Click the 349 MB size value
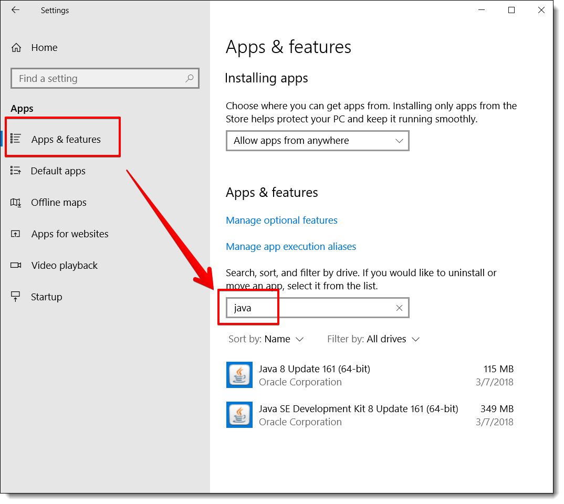 pyautogui.click(x=497, y=409)
